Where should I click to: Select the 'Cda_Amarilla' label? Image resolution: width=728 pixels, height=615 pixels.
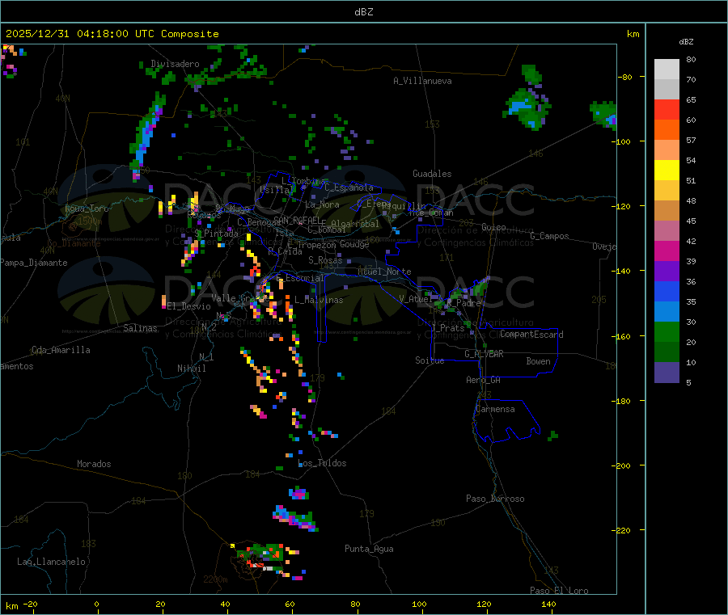click(x=61, y=350)
